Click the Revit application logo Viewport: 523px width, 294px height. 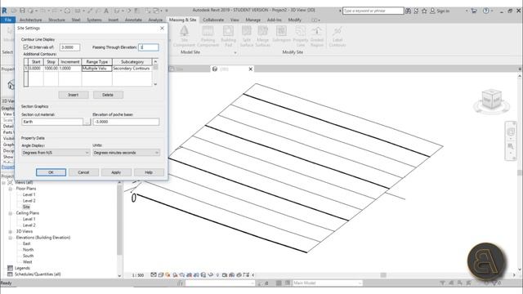click(4, 11)
